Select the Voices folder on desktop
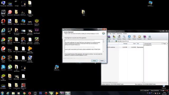The image size is (169, 95). (x=30, y=3)
